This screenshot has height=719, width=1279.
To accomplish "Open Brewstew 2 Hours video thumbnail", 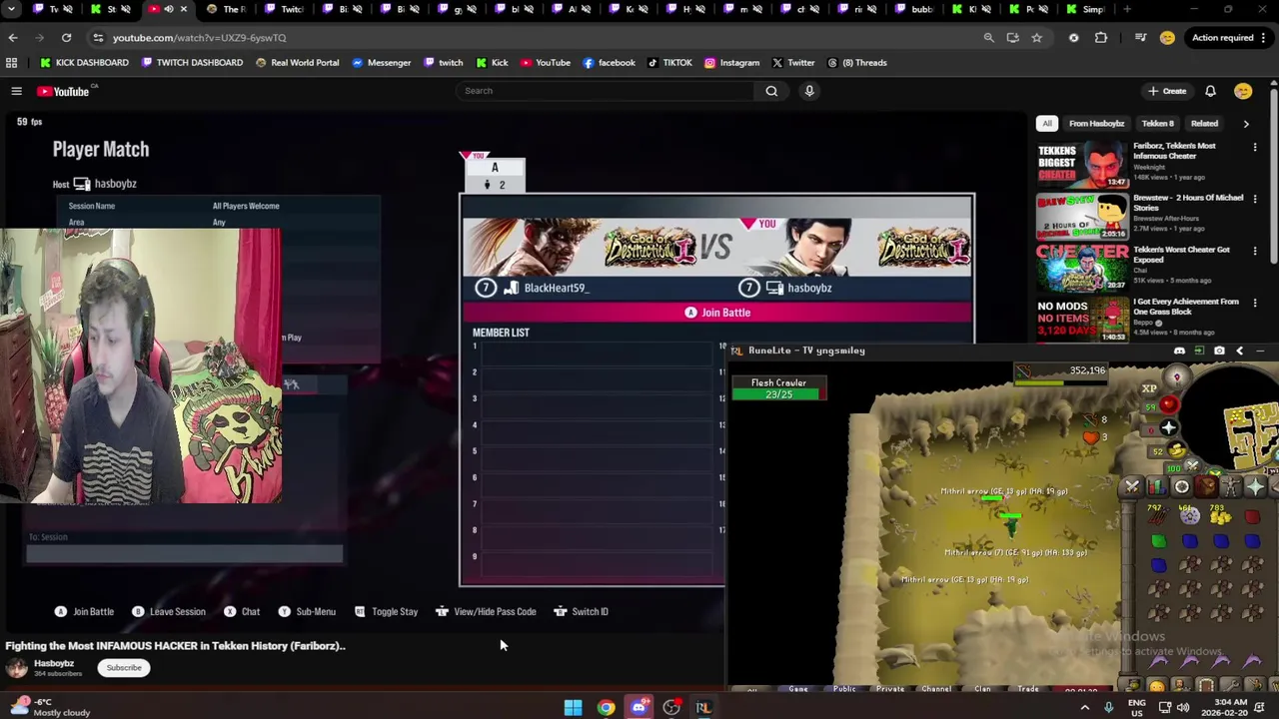I will (x=1082, y=217).
